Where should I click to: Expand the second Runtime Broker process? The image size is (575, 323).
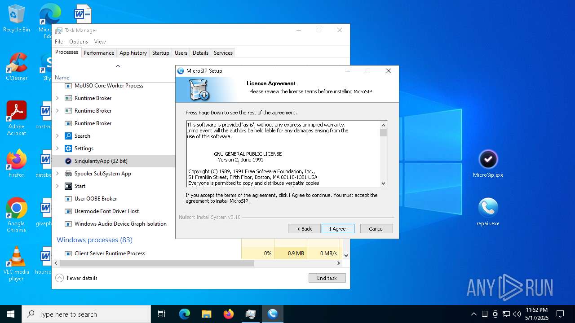pyautogui.click(x=57, y=111)
